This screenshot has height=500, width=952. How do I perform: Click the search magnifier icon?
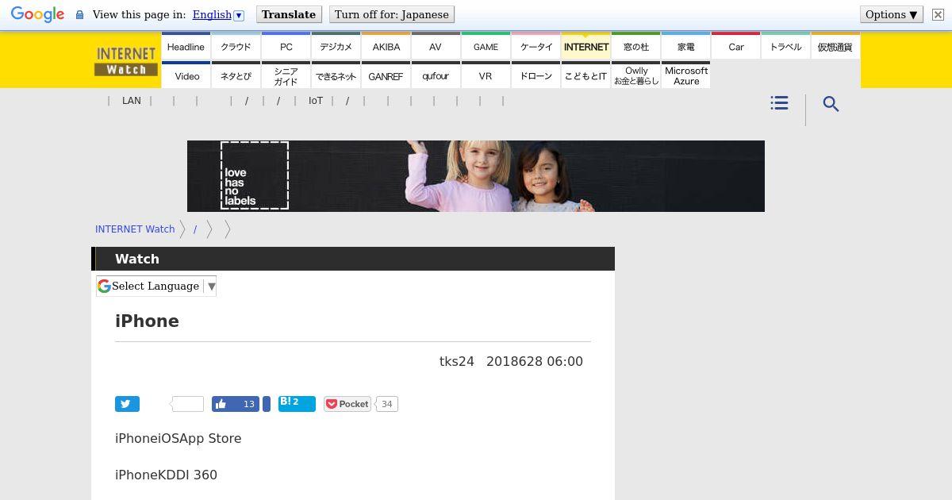(831, 104)
